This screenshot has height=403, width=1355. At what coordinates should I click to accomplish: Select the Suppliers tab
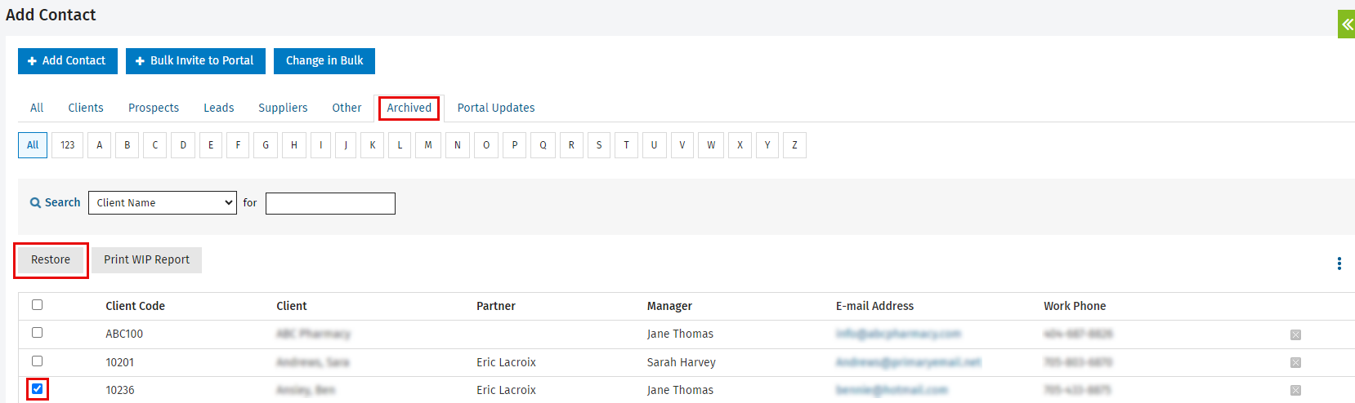tap(283, 108)
